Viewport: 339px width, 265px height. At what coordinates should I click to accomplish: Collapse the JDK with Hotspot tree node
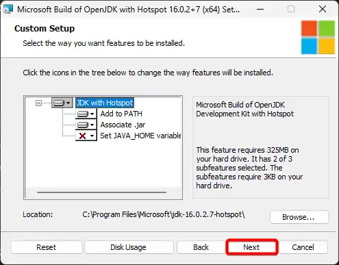click(38, 103)
